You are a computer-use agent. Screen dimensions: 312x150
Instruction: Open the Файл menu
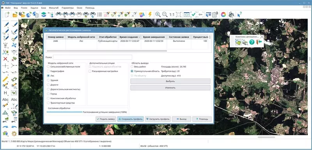click(x=8, y=8)
